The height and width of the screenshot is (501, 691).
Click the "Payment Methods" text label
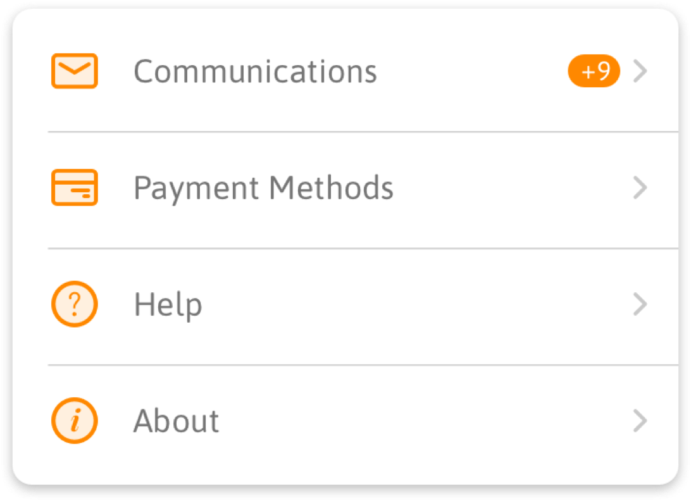(263, 188)
